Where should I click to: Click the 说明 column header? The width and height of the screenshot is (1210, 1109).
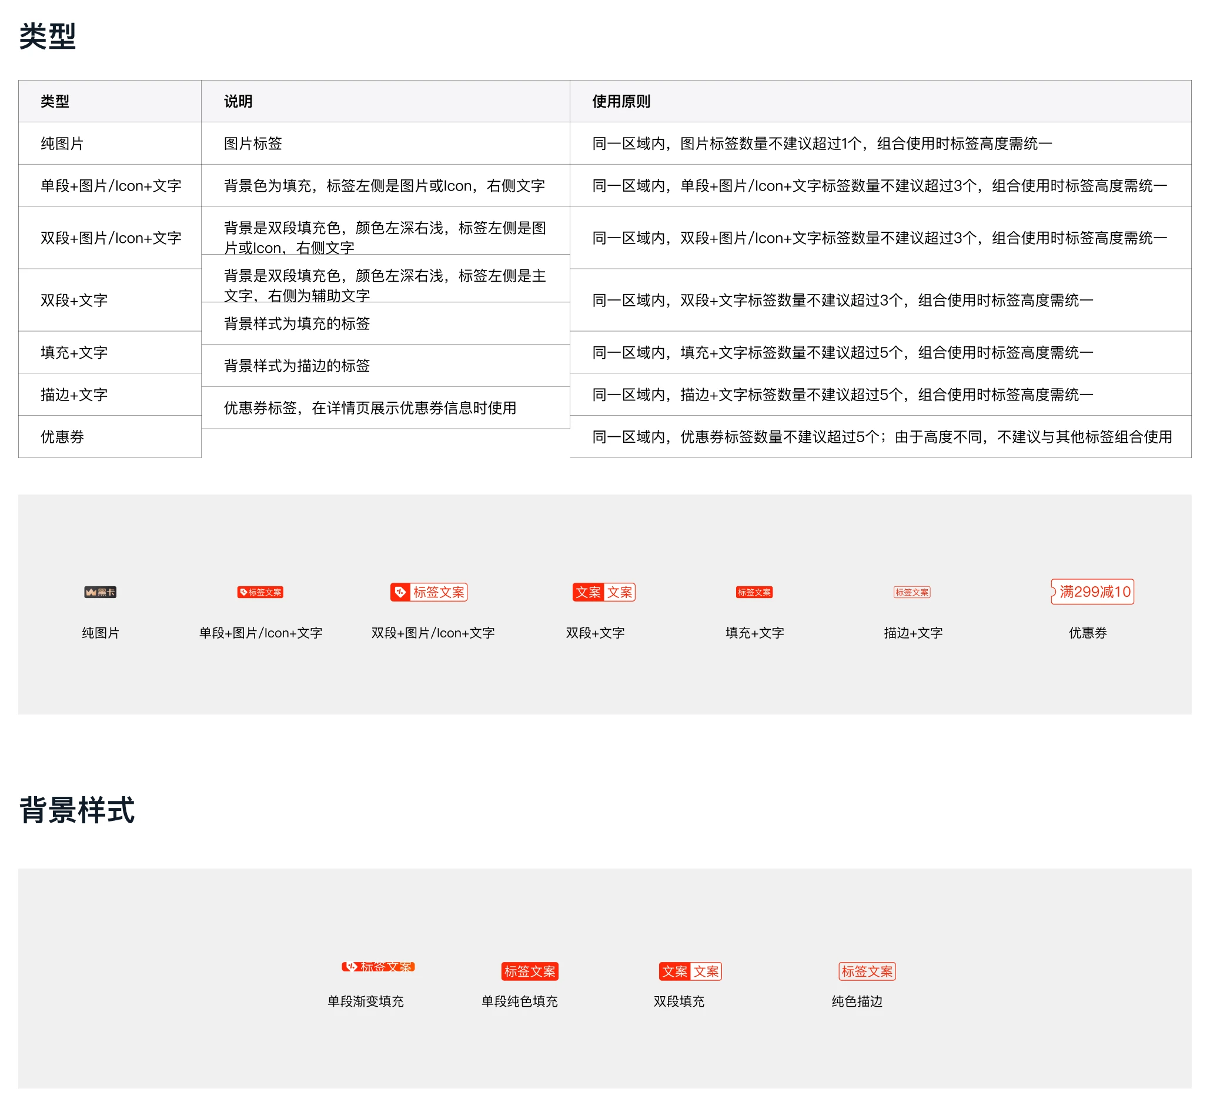click(x=385, y=101)
